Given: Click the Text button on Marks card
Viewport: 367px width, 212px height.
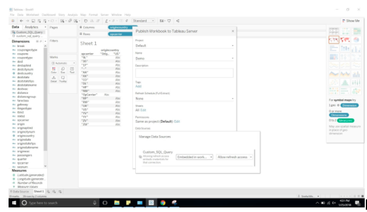Looking at the screenshot, I should pos(72,70).
